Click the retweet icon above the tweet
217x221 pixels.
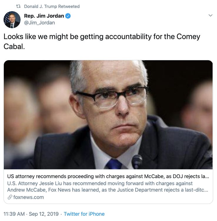(18, 6)
